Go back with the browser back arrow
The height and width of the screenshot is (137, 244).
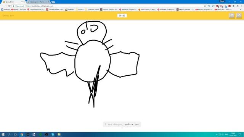click(x=2, y=6)
